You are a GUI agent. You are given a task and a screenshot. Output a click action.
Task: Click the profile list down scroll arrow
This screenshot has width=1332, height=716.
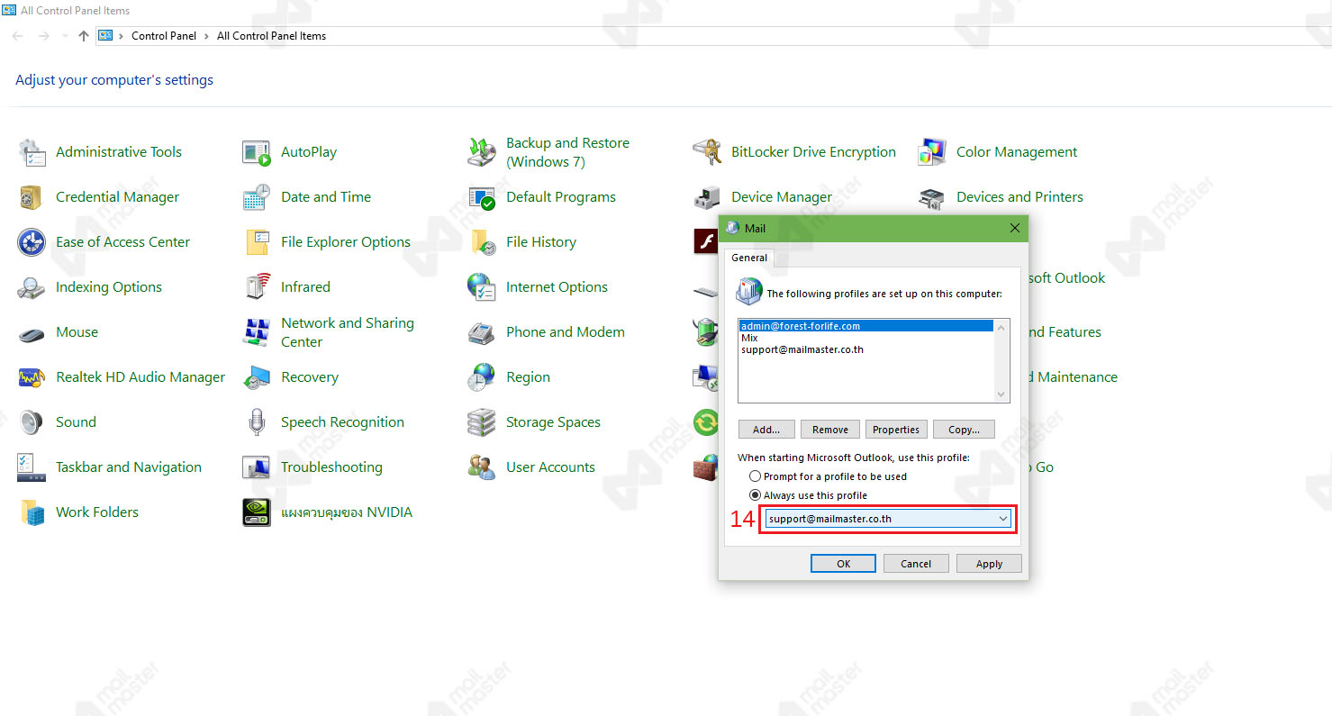click(1001, 394)
